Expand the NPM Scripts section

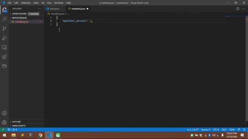click(x=19, y=126)
